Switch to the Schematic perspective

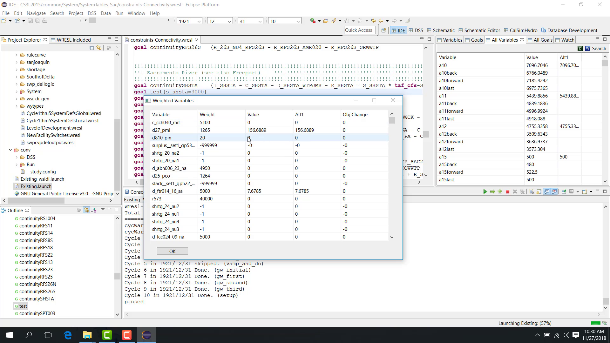(x=441, y=30)
